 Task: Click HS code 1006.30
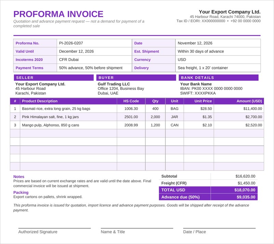pos(131,109)
